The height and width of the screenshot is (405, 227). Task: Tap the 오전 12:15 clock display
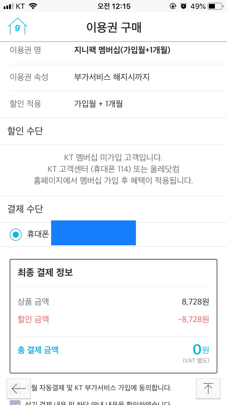point(113,5)
